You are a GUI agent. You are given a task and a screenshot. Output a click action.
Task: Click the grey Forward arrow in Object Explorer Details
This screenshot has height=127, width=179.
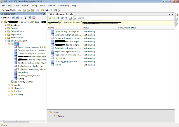click(x=54, y=18)
